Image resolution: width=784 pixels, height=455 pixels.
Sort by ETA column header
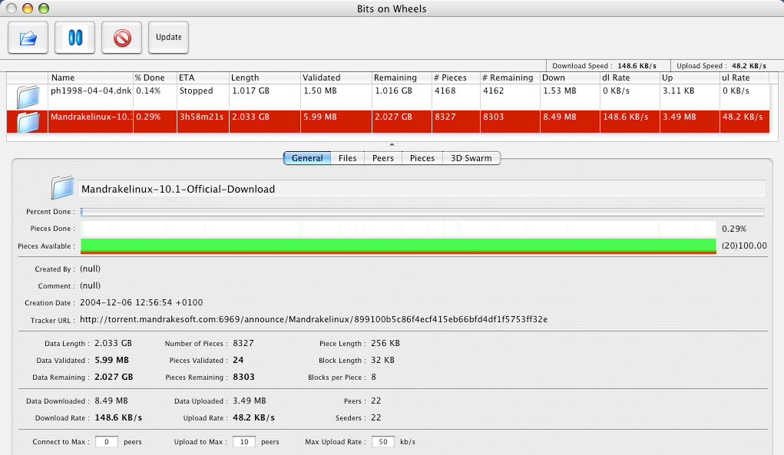[203, 78]
